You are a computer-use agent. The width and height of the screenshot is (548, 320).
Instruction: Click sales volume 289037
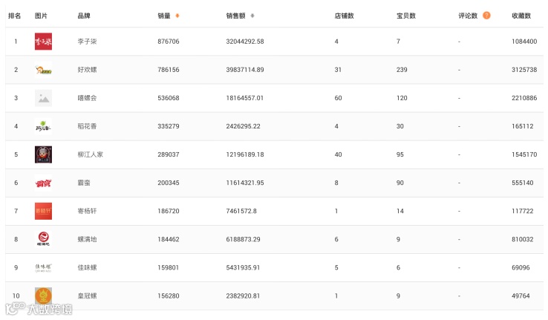[169, 154]
